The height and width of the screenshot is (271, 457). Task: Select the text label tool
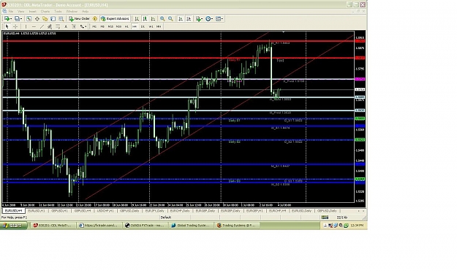point(74,26)
